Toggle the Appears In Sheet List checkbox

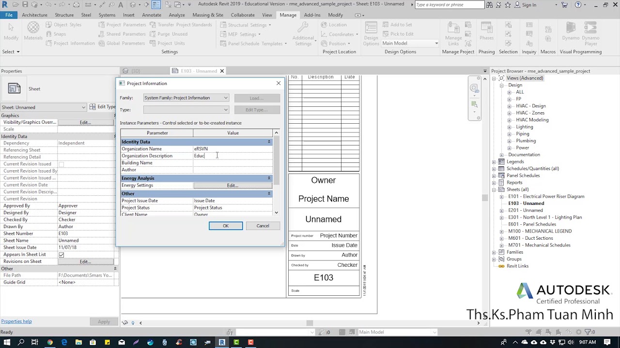pyautogui.click(x=61, y=255)
